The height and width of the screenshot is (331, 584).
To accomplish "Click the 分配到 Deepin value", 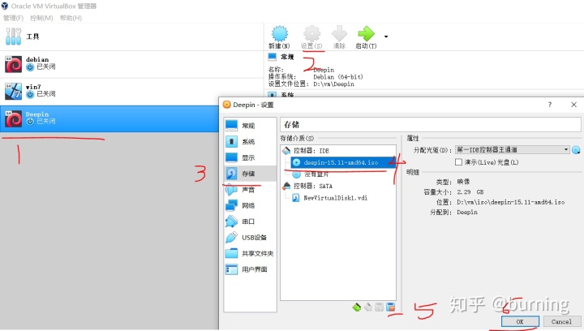I will point(467,213).
